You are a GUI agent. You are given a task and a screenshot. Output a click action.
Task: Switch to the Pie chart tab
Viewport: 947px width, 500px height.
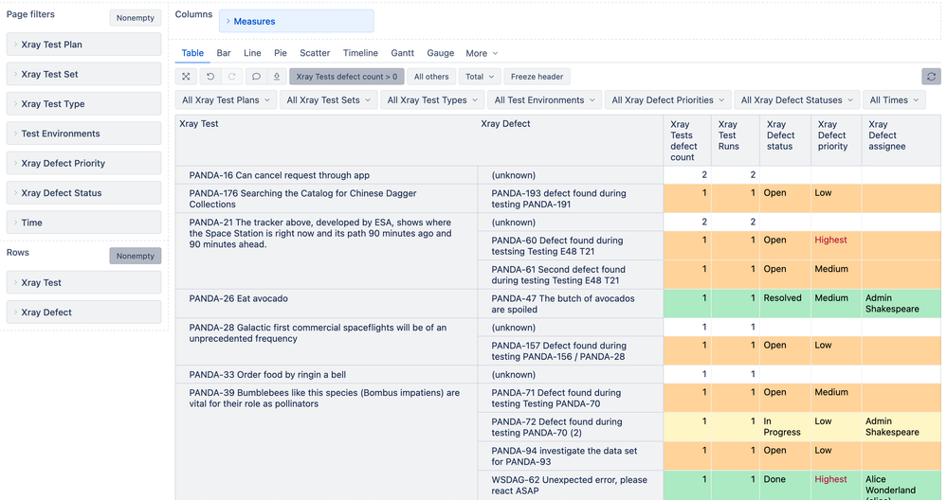280,53
